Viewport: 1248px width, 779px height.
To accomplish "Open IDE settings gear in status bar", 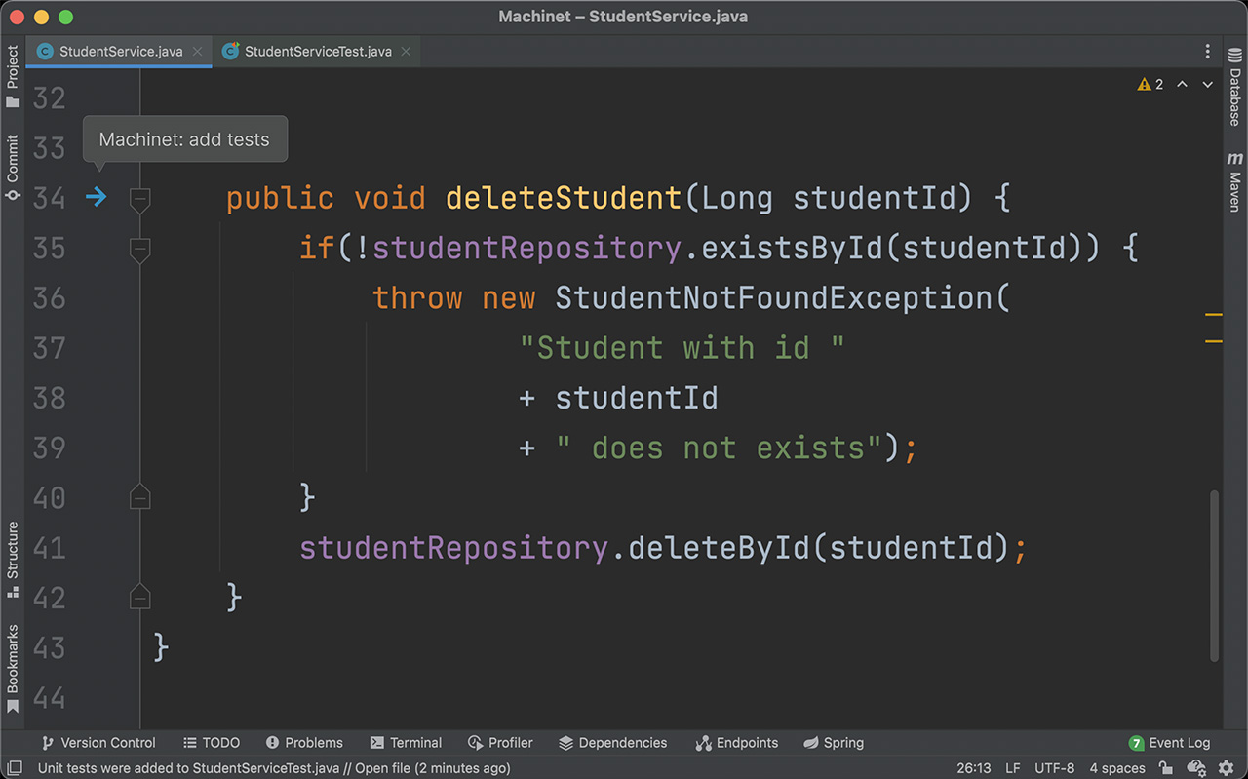I will click(1227, 768).
